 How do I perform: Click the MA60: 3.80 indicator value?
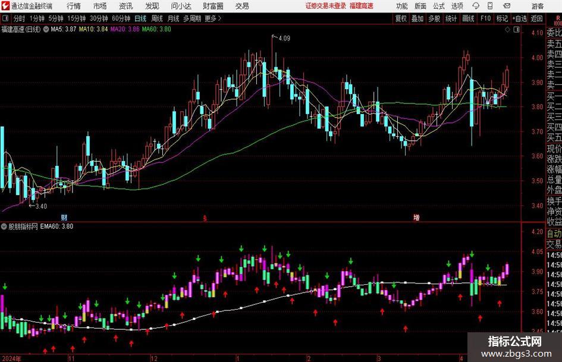point(156,29)
